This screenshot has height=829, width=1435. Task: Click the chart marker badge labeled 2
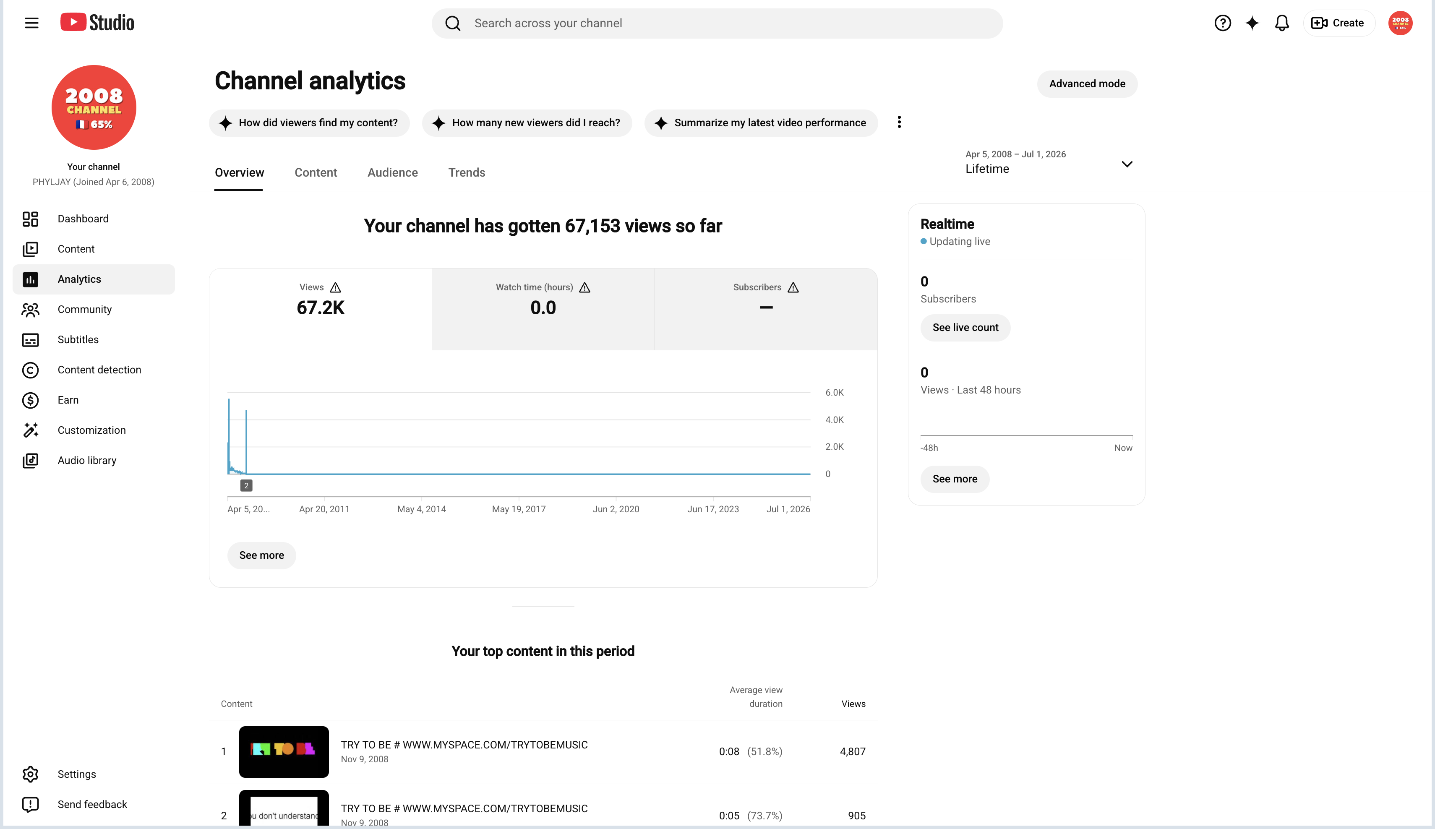246,485
